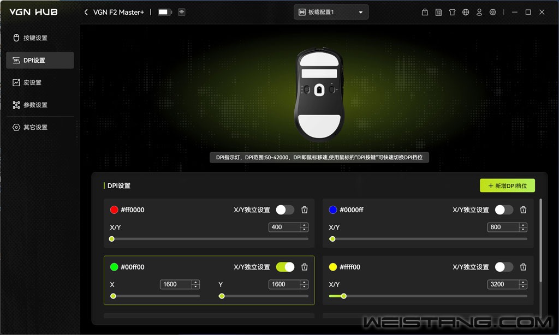The image size is (559, 335).
Task: Delete the #ffff00 DPI level with trash icon
Action: click(x=523, y=267)
